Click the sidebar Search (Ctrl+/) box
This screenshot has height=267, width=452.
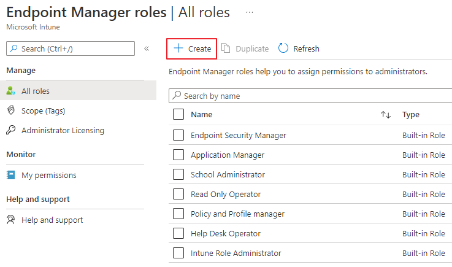71,48
